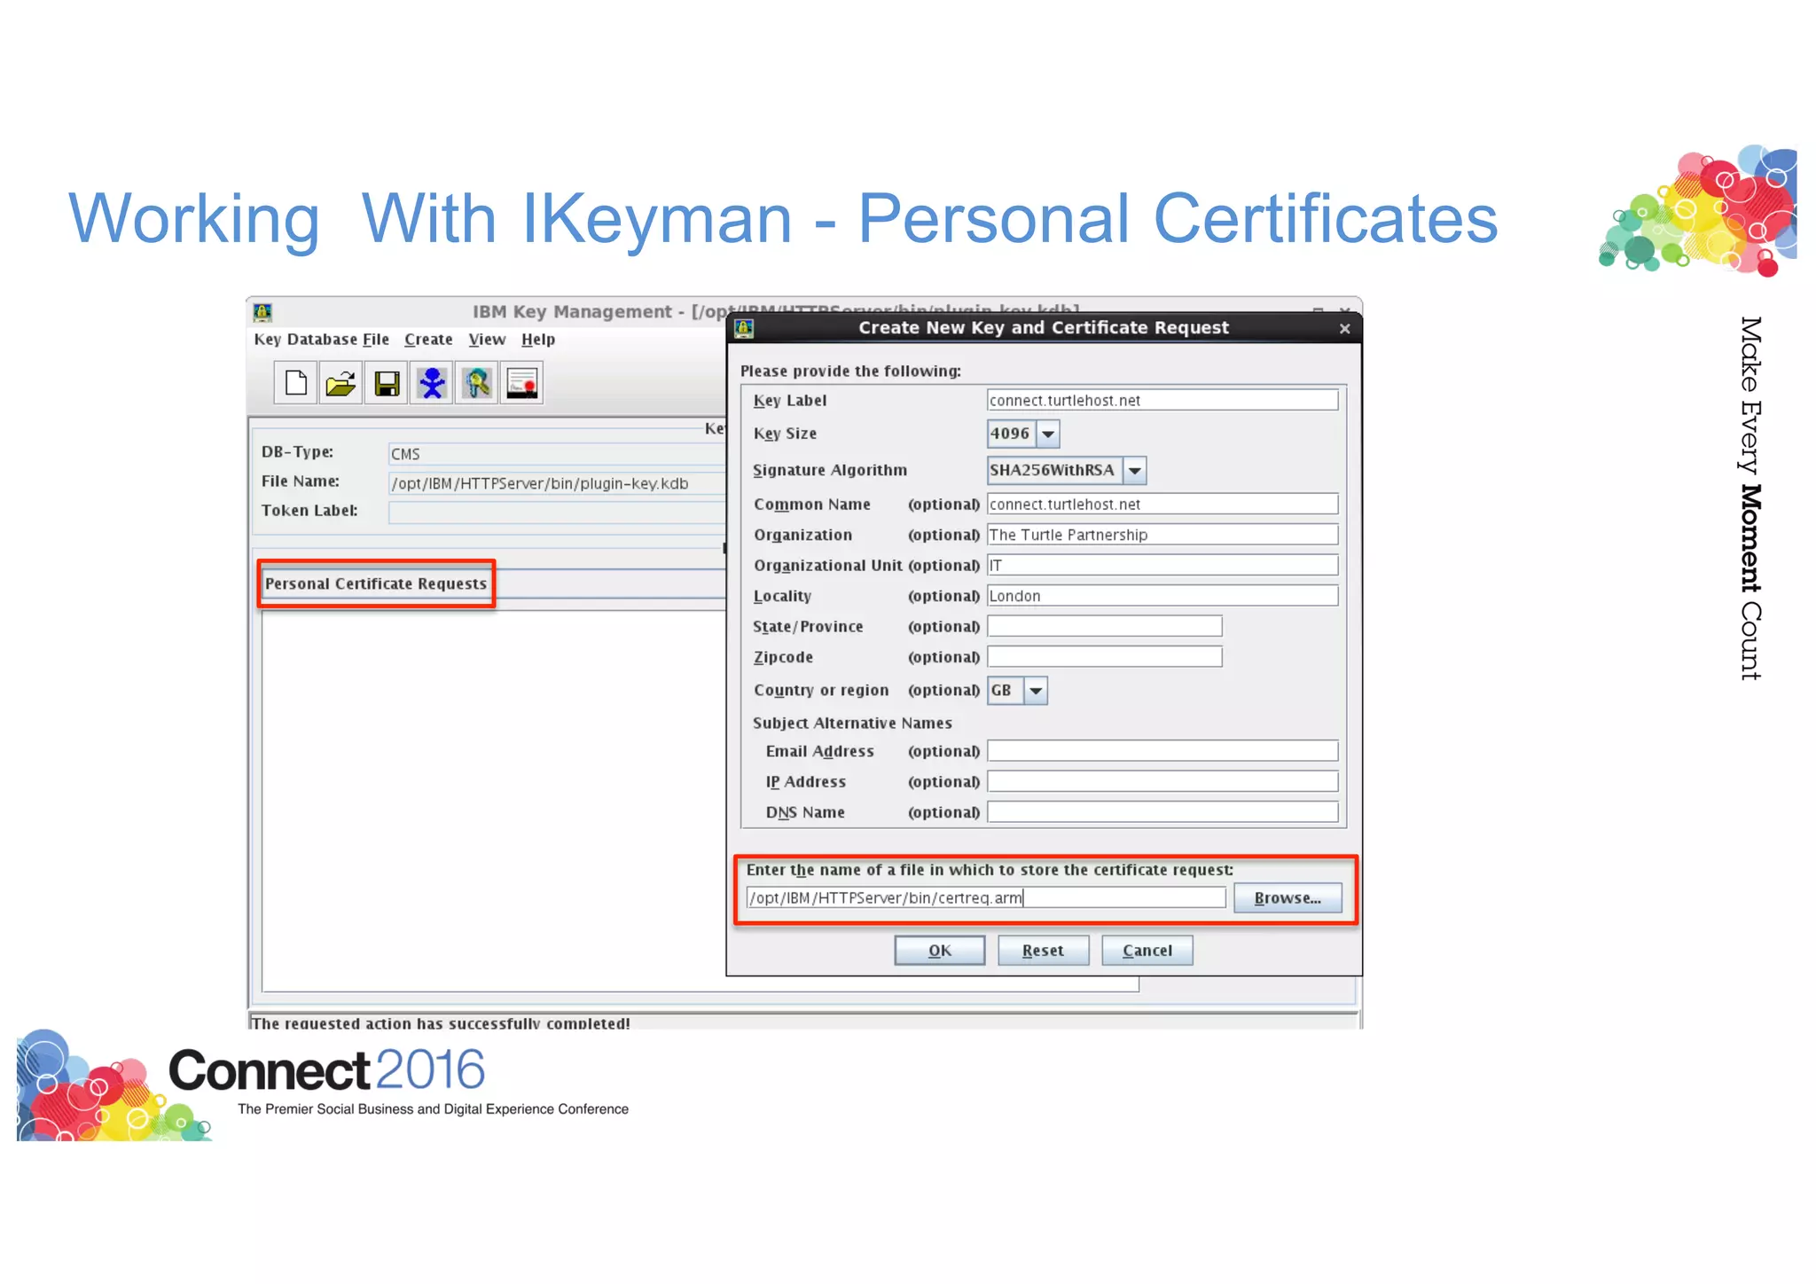Click the File Name field with plugin-key.kdb
The image size is (1816, 1284).
click(557, 483)
